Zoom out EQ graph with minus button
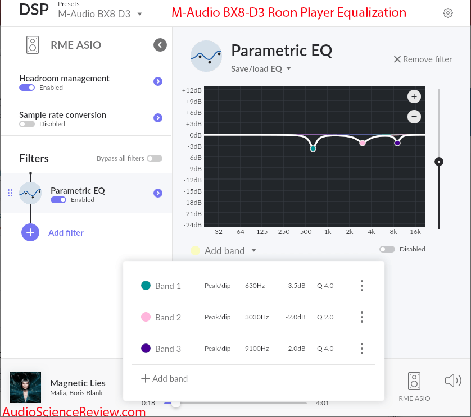Viewport: 471px width, 417px height. pyautogui.click(x=414, y=117)
